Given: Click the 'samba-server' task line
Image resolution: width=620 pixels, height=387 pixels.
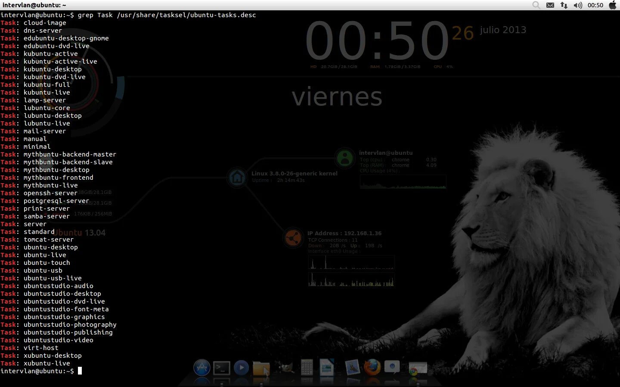Looking at the screenshot, I should [x=35, y=216].
